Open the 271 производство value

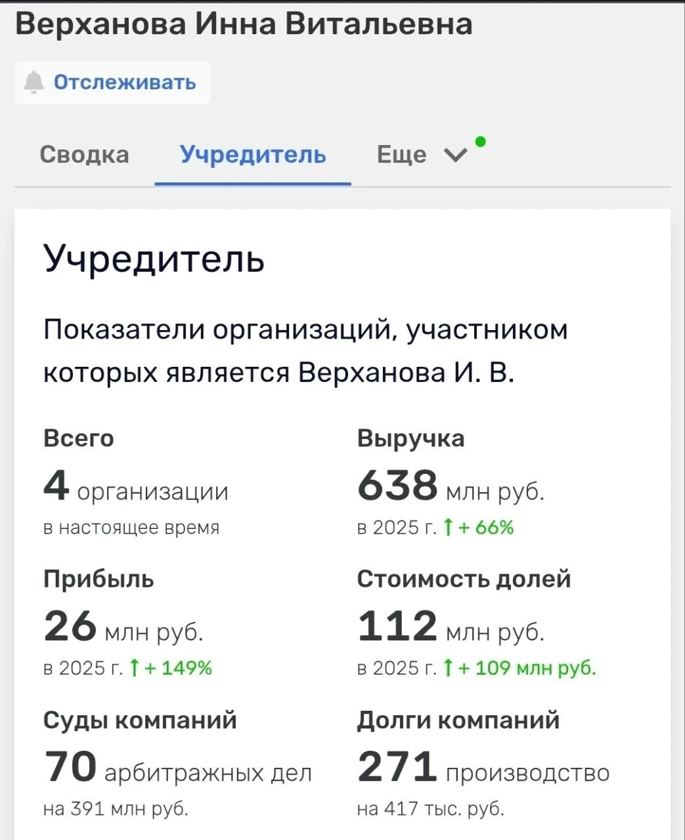[x=483, y=768]
